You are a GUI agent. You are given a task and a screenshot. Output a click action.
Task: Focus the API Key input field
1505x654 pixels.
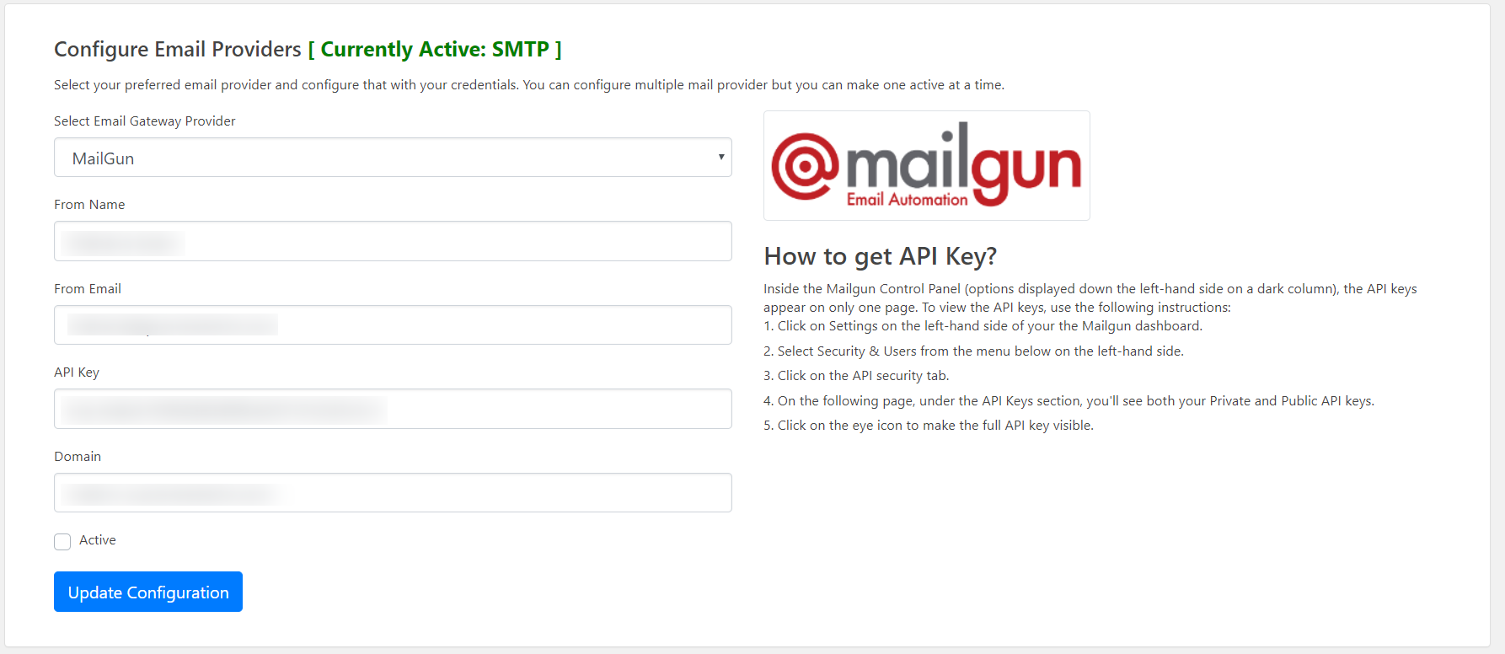tap(393, 409)
